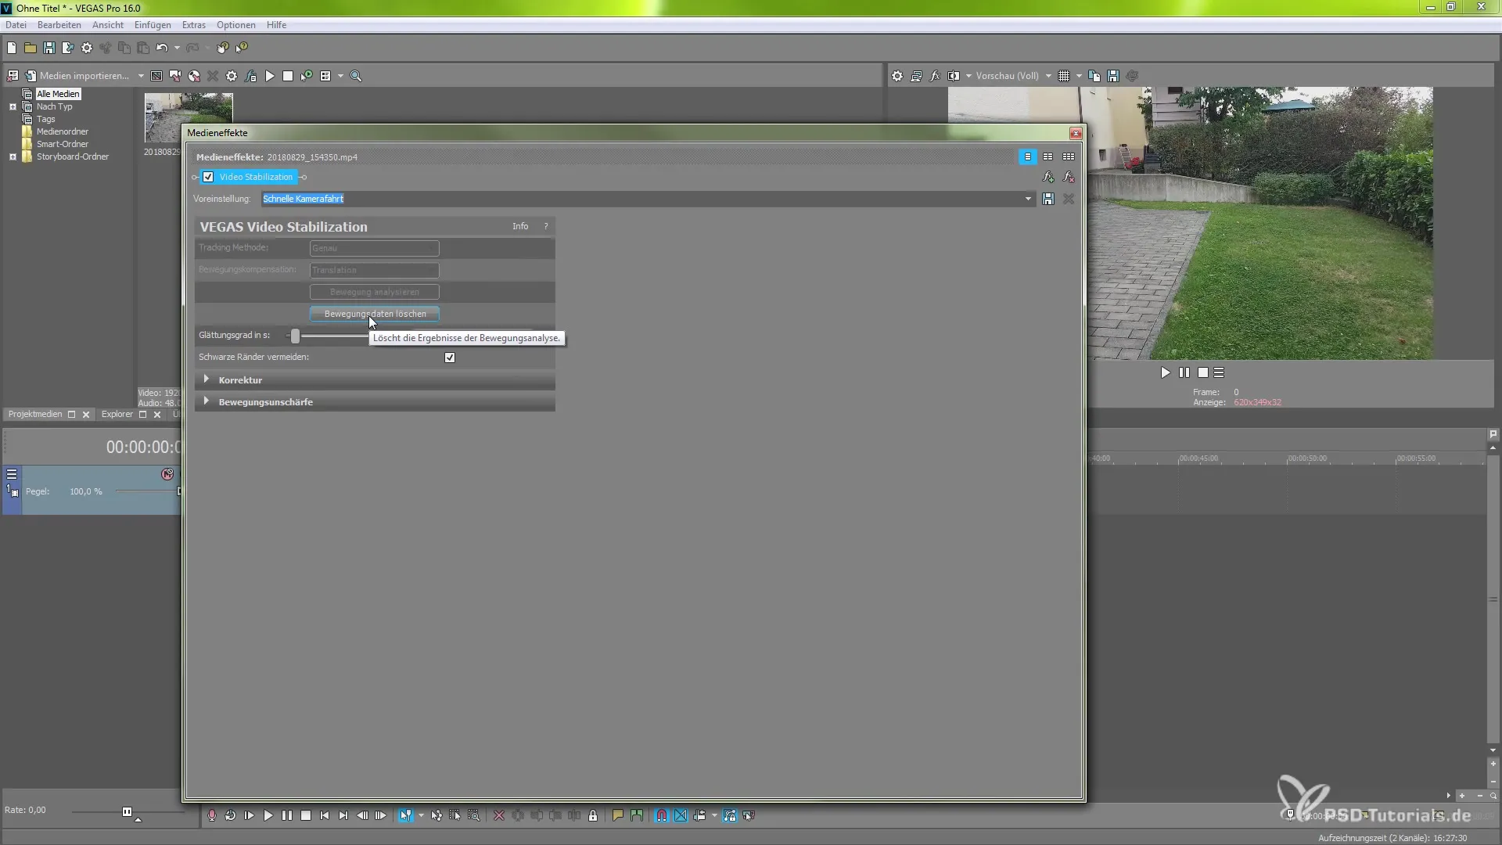Open the Extras menu

coord(194,25)
